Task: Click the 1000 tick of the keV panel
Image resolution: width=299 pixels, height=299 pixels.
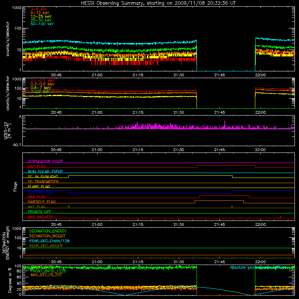Action: [x=17, y=8]
